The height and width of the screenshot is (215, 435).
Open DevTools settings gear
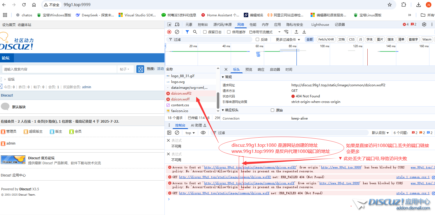coord(424,24)
